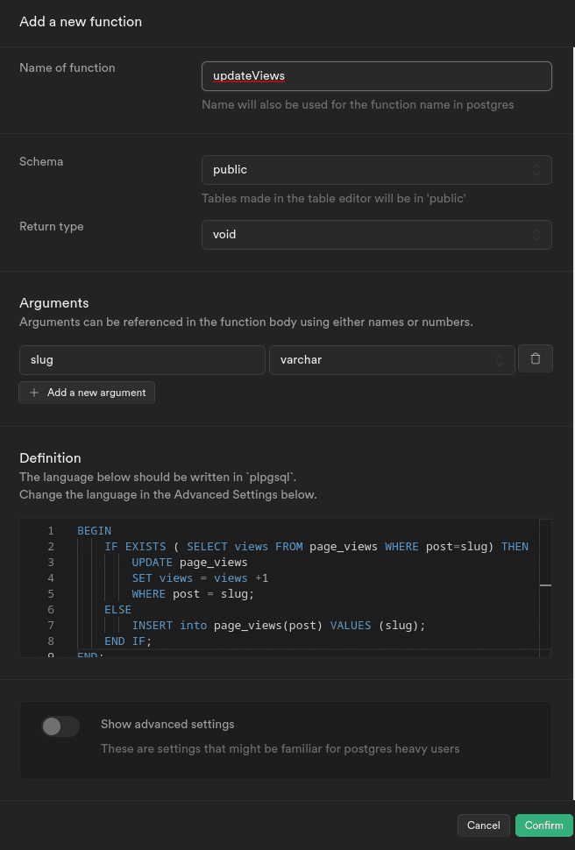Click the updateViews function name field

tap(377, 76)
